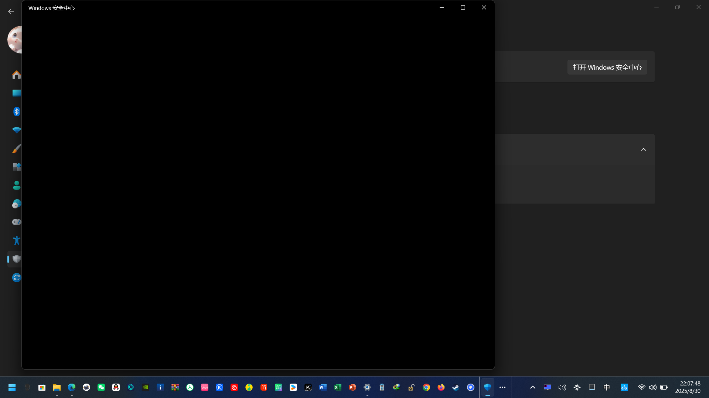Open File Explorer from the taskbar
The image size is (709, 398).
(x=57, y=387)
